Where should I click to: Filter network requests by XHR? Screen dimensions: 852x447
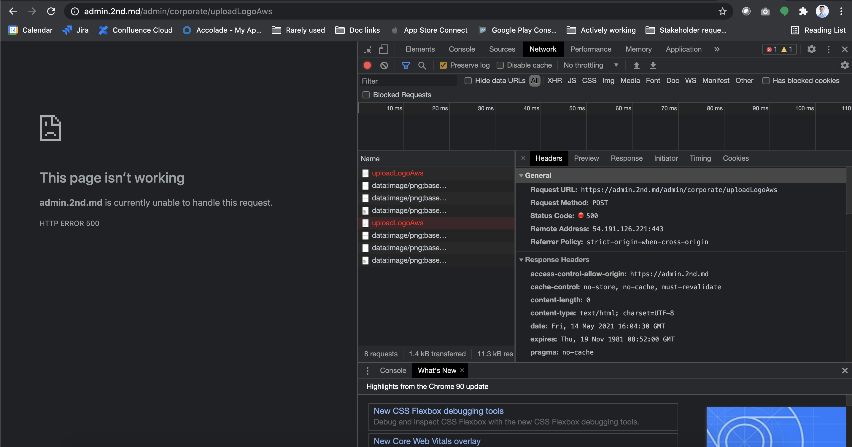click(554, 81)
